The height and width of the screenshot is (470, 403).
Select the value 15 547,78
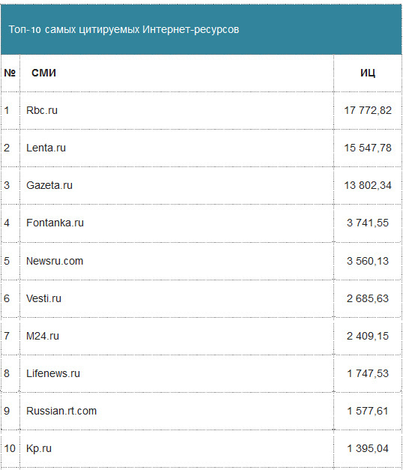tap(368, 148)
